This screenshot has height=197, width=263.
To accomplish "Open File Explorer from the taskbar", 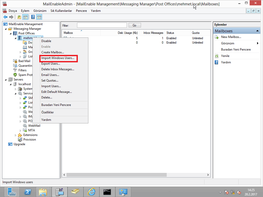I will tap(43, 192).
